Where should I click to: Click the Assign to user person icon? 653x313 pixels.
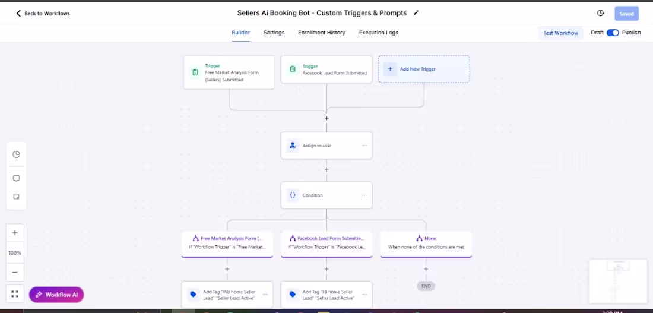[x=292, y=146]
